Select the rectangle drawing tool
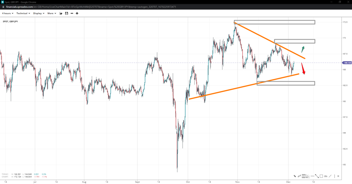 pyautogui.click(x=321, y=176)
